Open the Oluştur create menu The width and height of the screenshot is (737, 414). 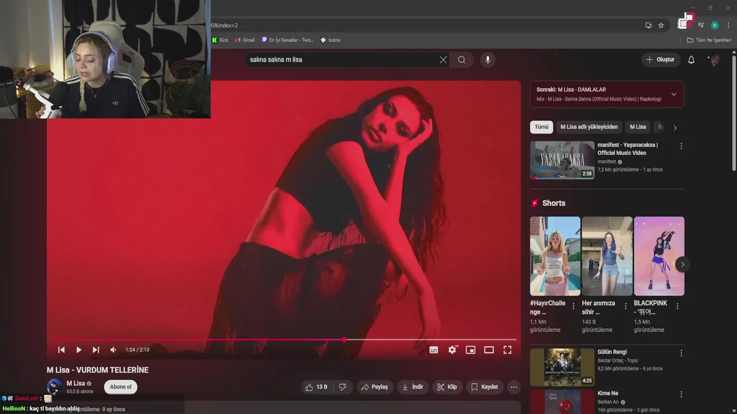[660, 60]
